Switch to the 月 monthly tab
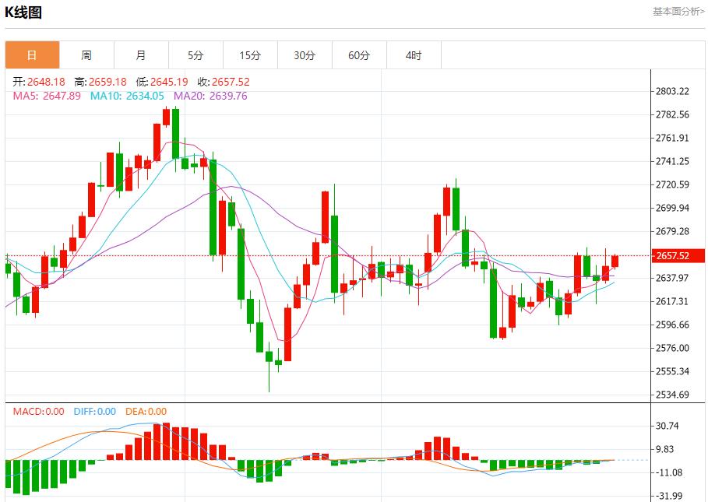Viewport: 708px width, 502px height. coord(141,55)
